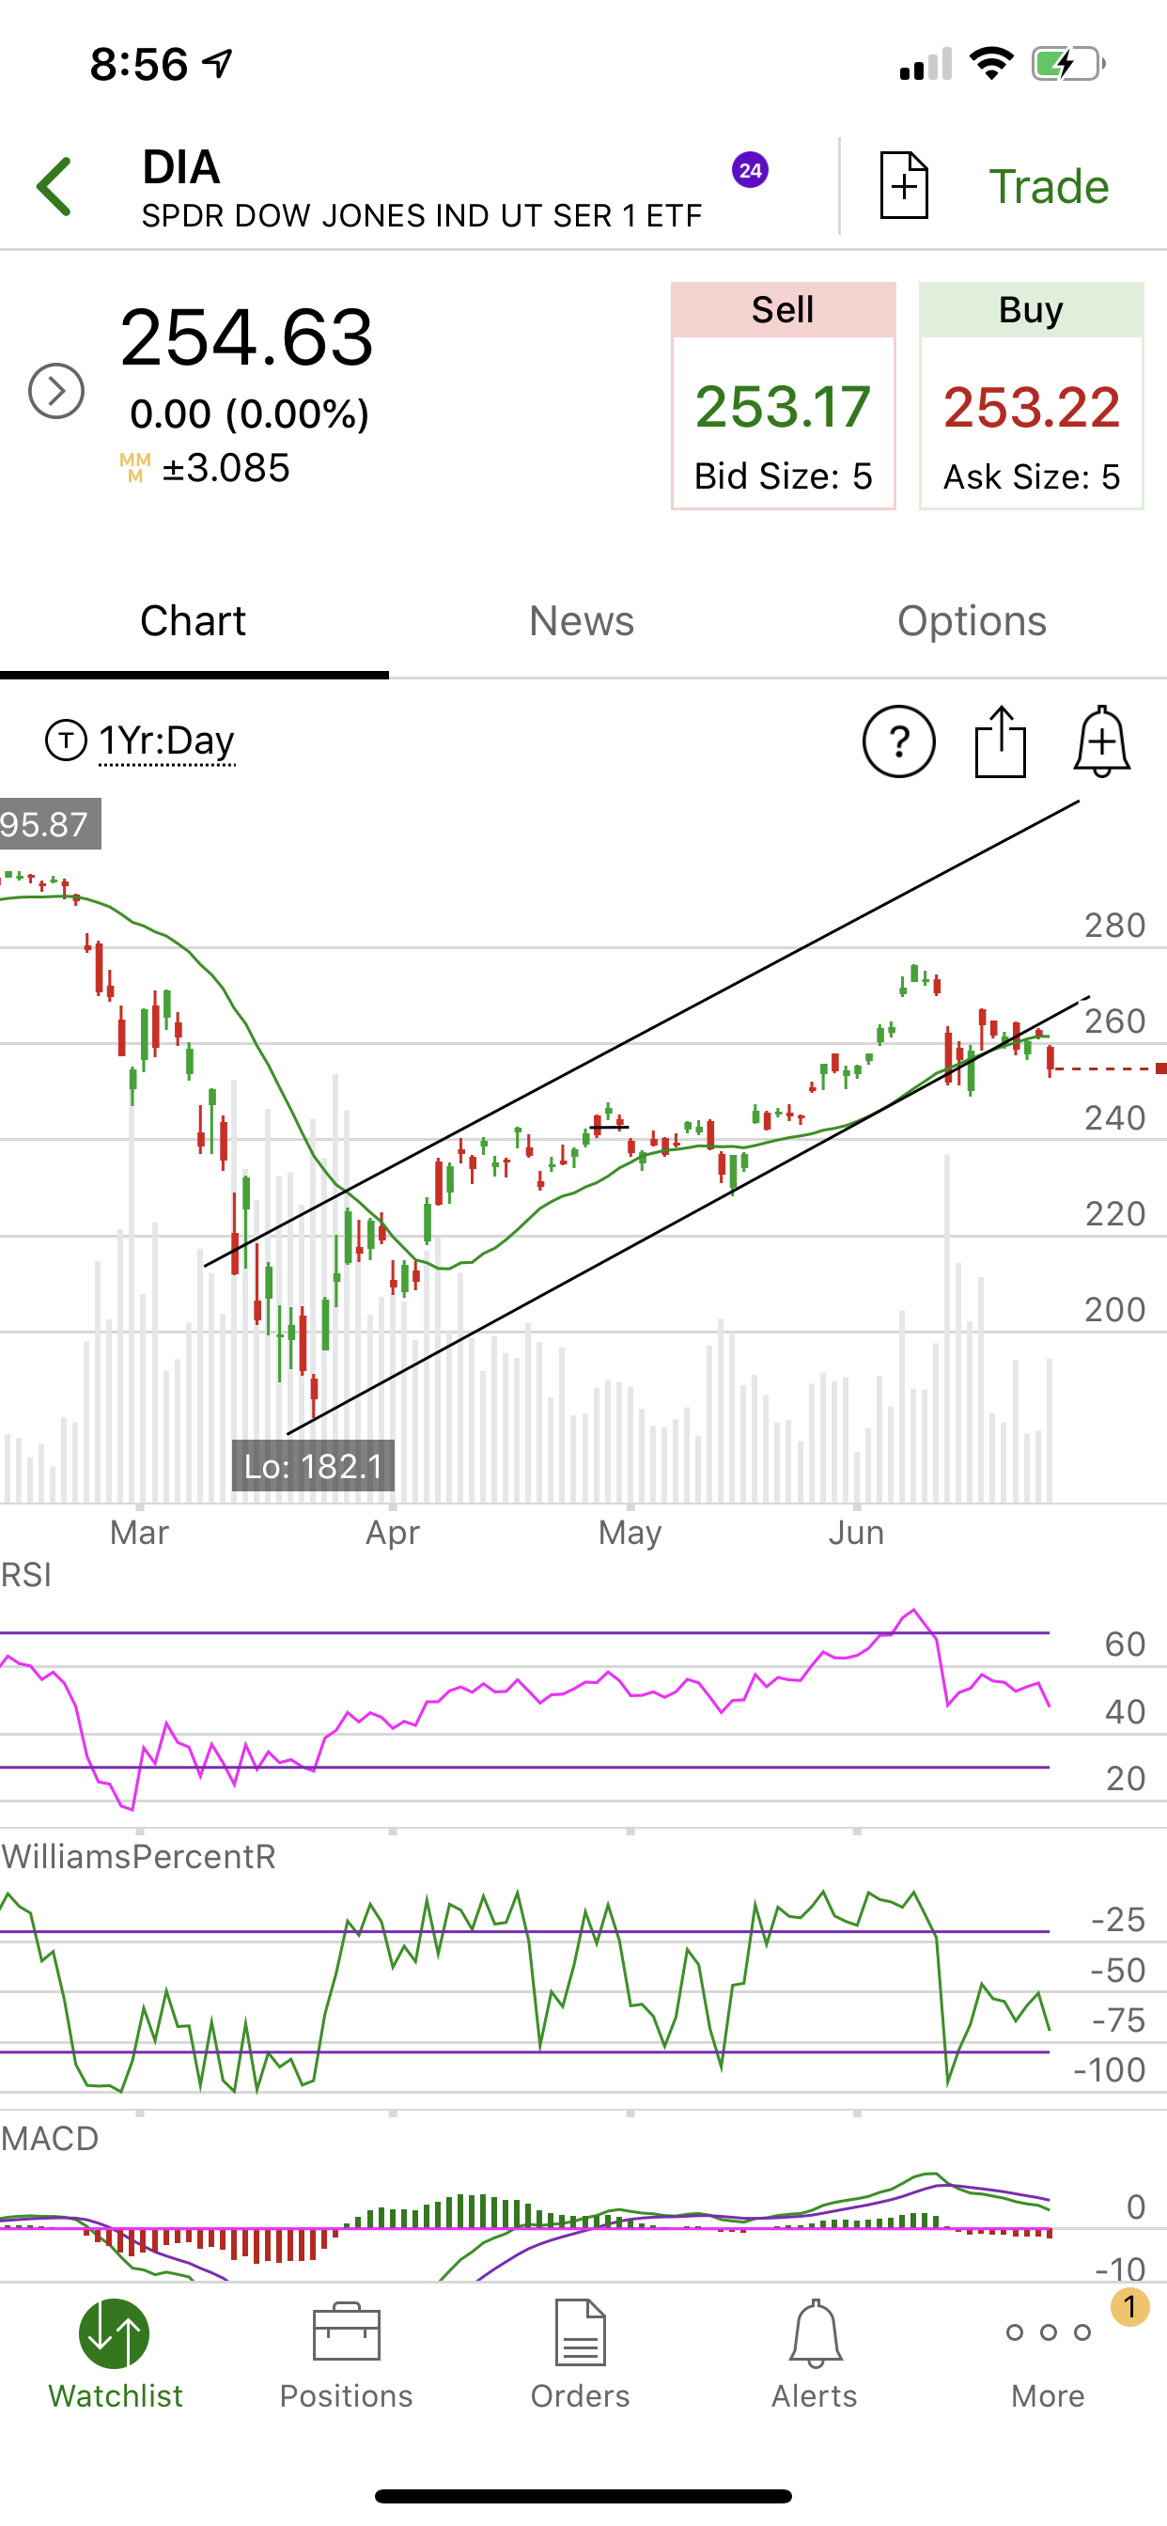Open the purple 24 notification badge

[x=750, y=171]
